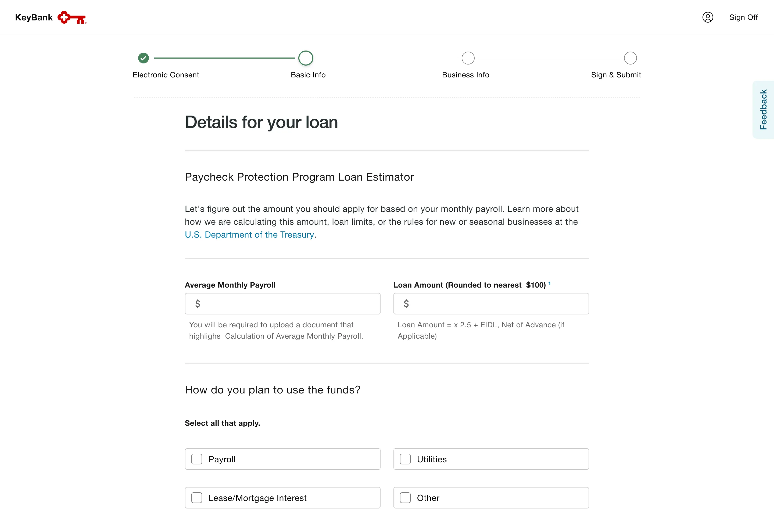The image size is (774, 516).
Task: Click inside the Loan Amount input
Action: point(491,303)
